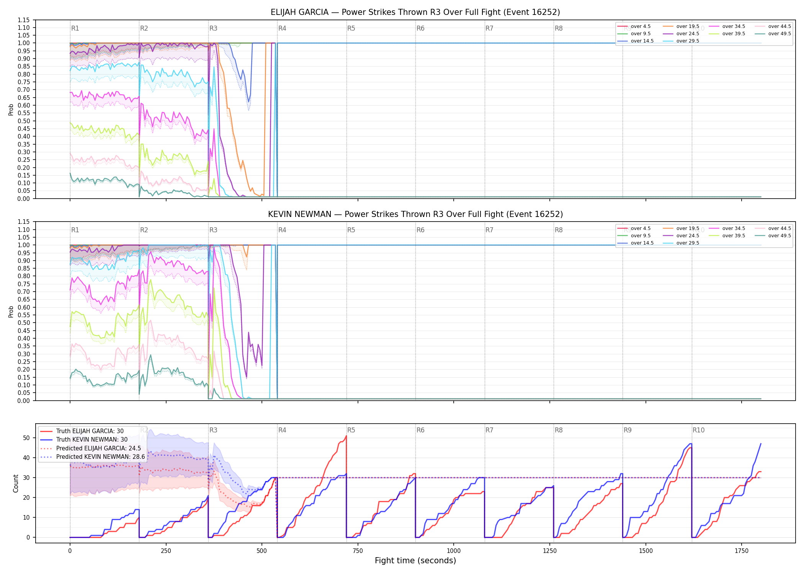The width and height of the screenshot is (804, 574).
Task: Click 'Predicted ELIJAH GARCIA: 24.5' legend entry
Action: pos(91,448)
